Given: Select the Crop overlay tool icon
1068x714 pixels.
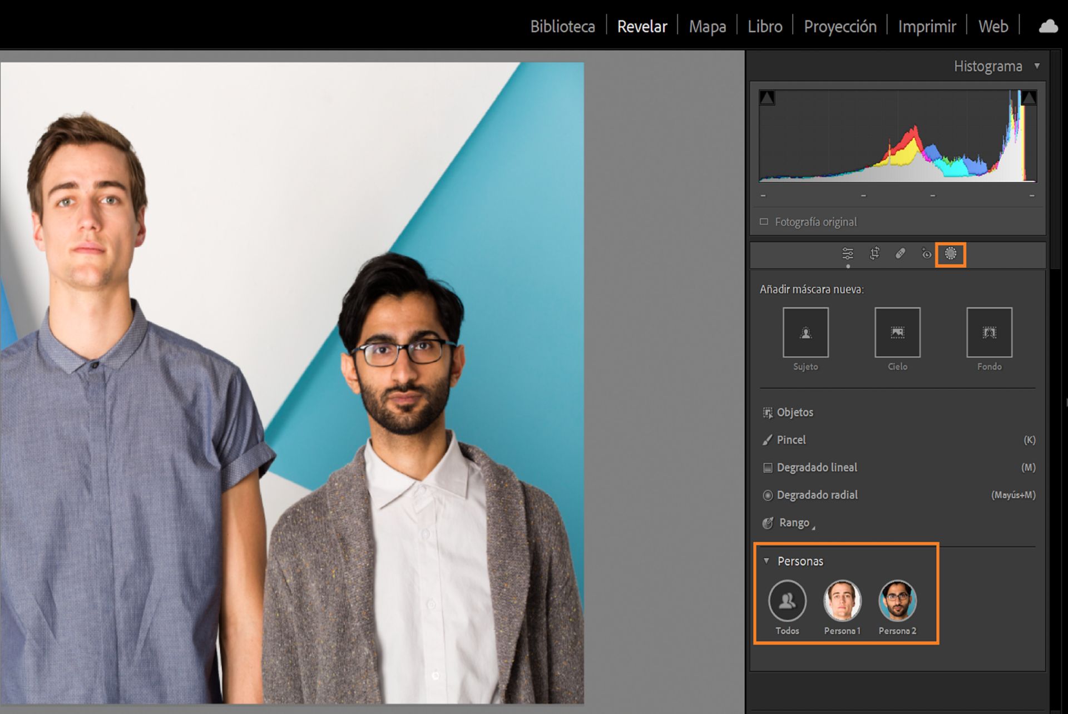Looking at the screenshot, I should [x=874, y=254].
